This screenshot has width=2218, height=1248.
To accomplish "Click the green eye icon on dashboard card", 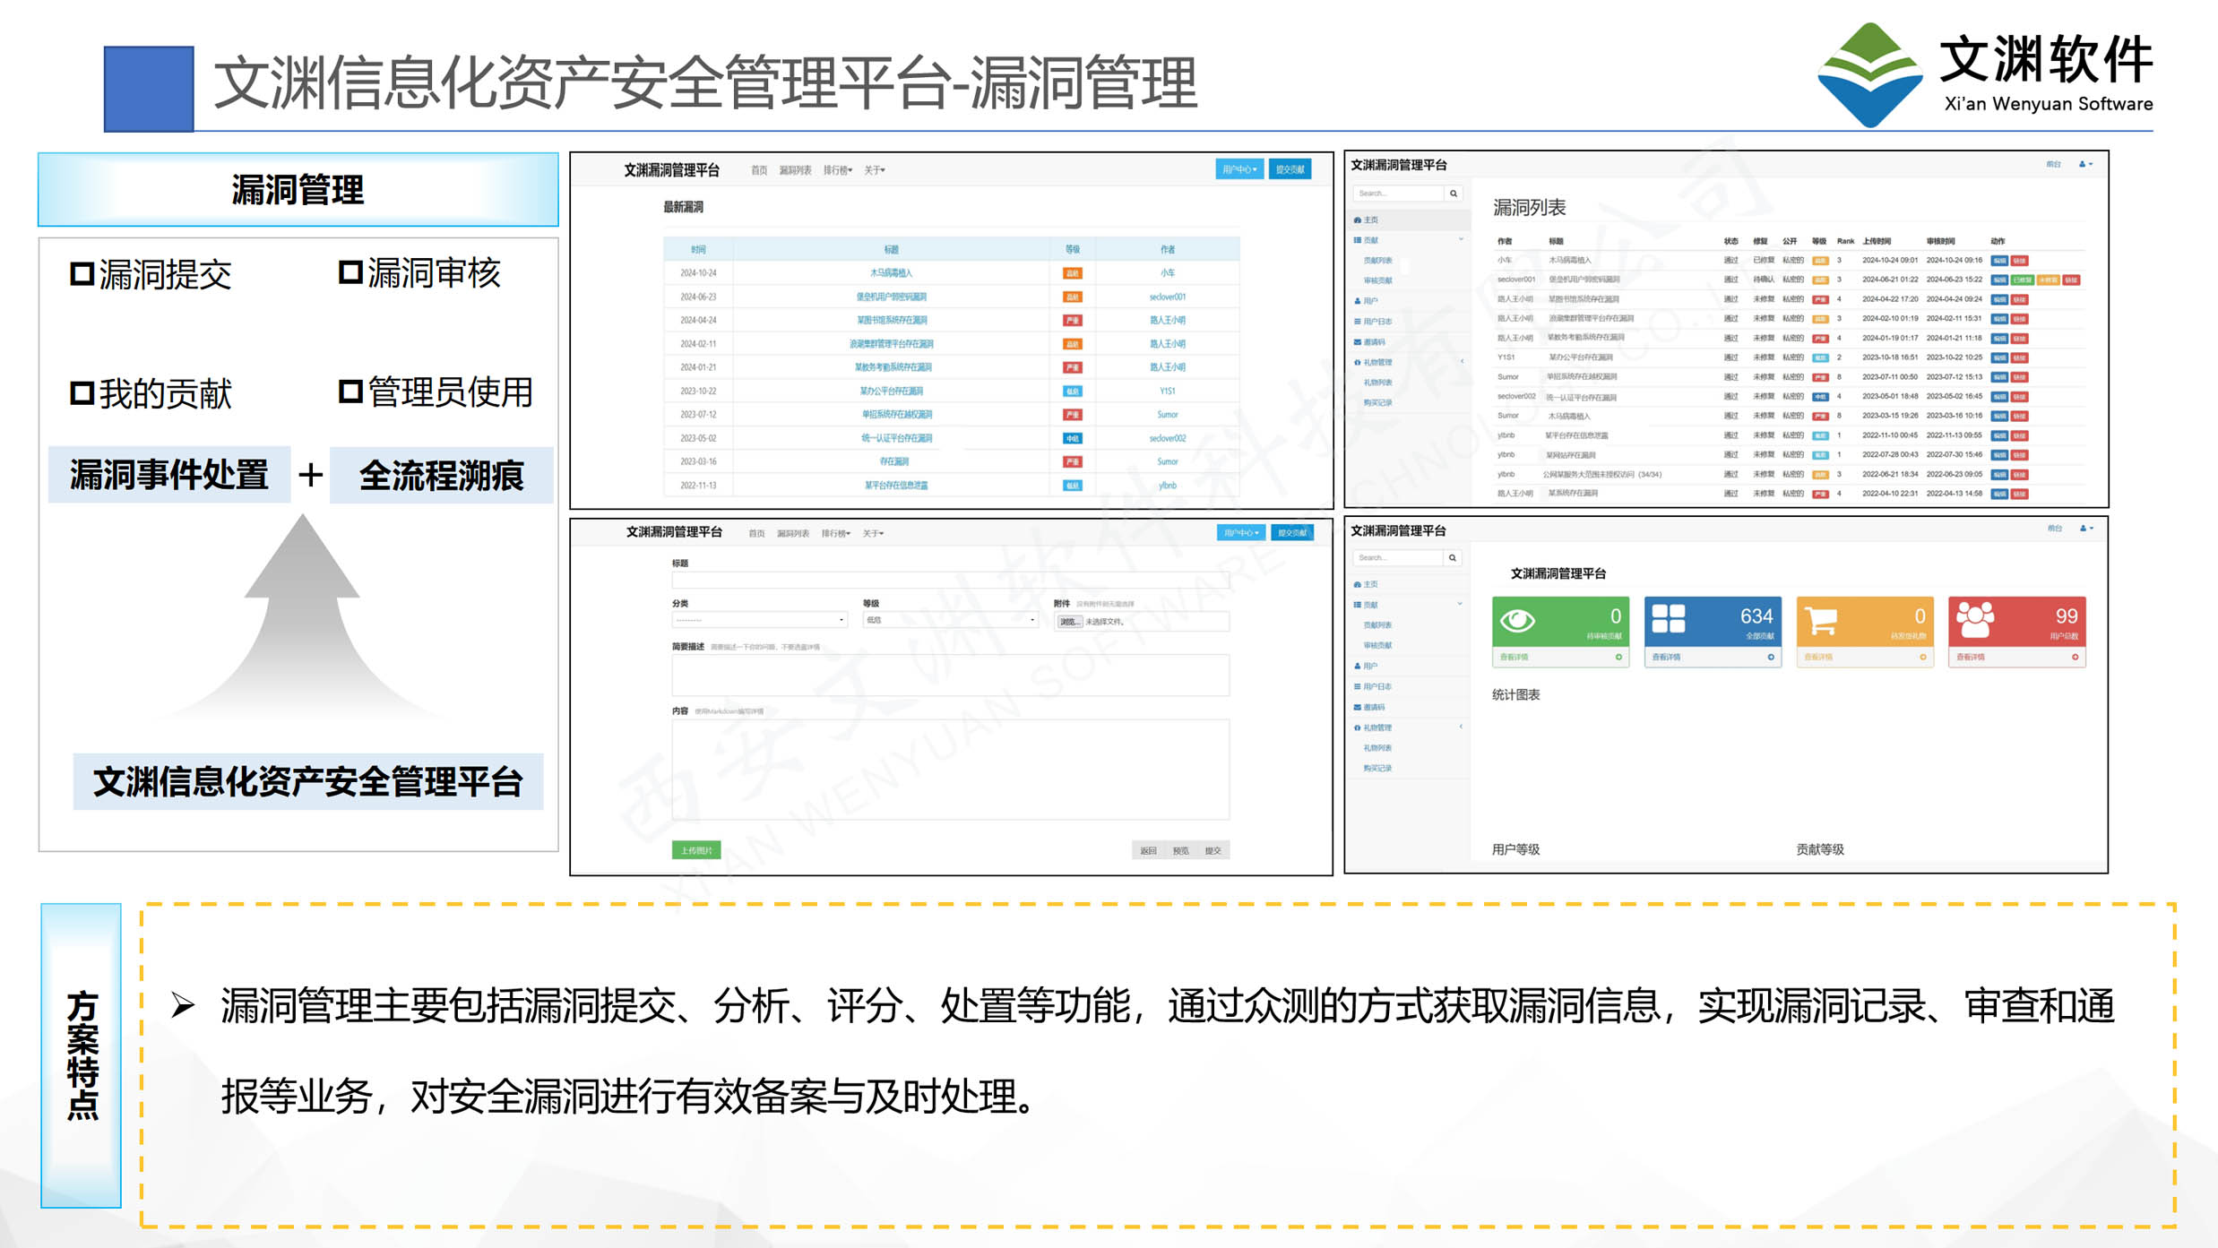I will point(1518,620).
